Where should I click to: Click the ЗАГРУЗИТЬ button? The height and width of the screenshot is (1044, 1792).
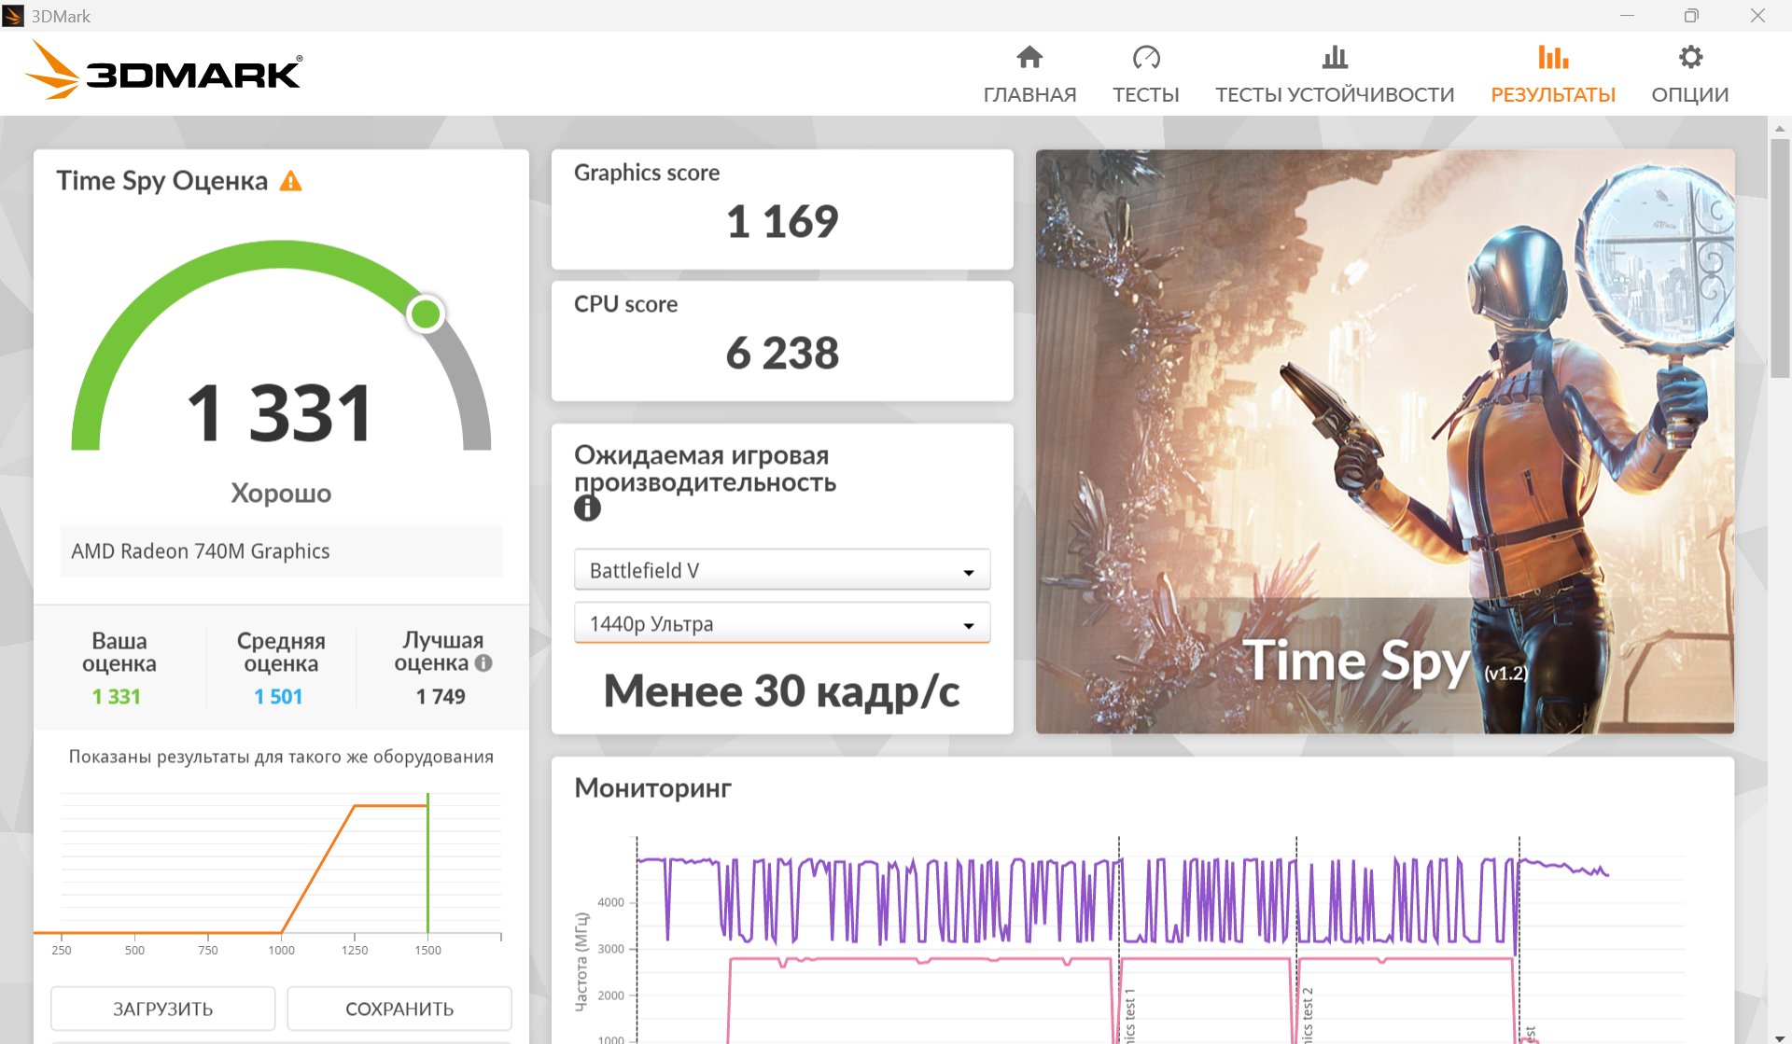163,1009
